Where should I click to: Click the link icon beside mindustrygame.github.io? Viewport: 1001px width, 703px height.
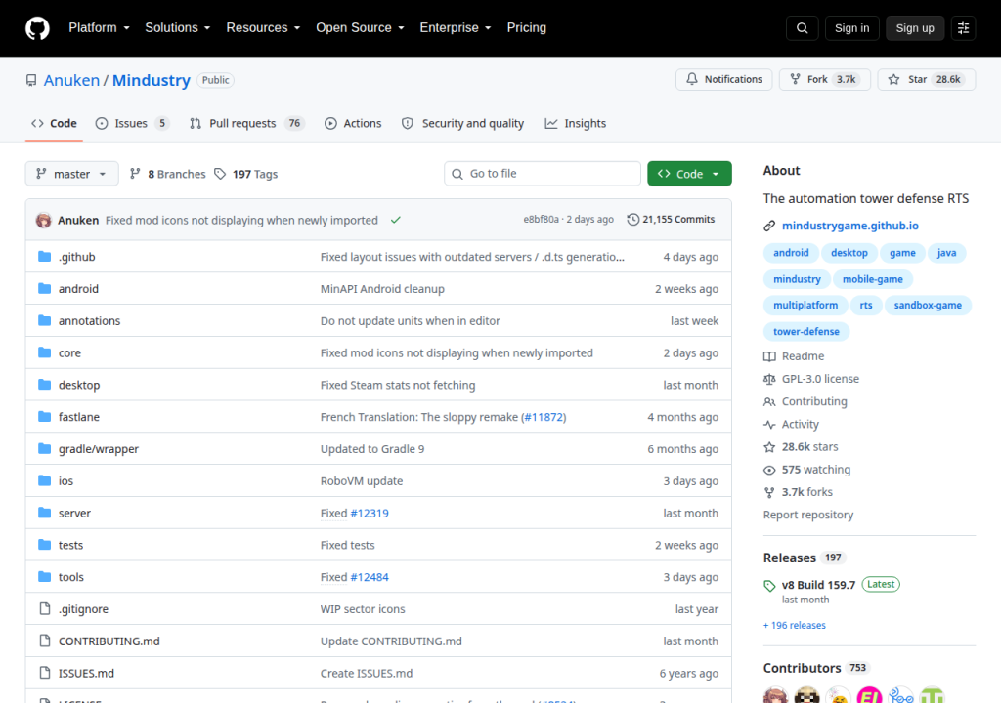click(x=769, y=226)
